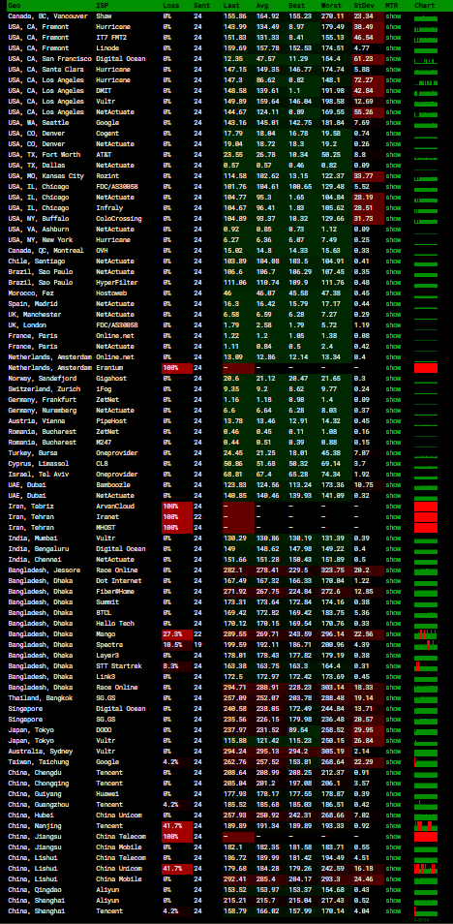Viewport: 453px width, 924px height.
Task: Open chart for Amsterdam Eranium row
Action: coord(426,368)
